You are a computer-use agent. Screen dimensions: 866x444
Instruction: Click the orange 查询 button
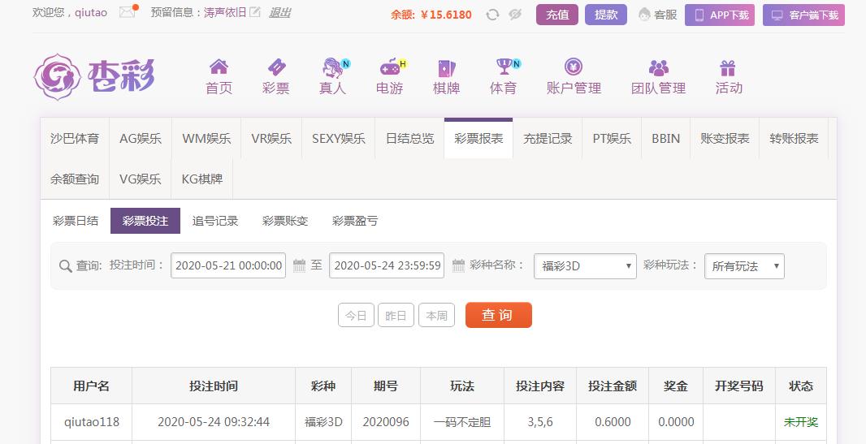(499, 315)
